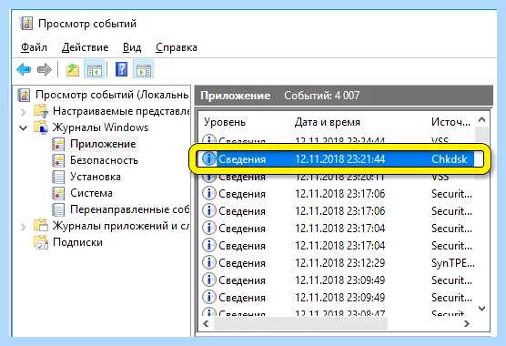Open the Безопасность log
The image size is (506, 346).
point(104,160)
